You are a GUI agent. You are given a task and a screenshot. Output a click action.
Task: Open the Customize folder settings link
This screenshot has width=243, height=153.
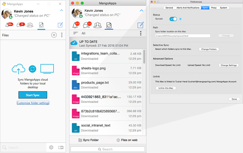click(33, 103)
